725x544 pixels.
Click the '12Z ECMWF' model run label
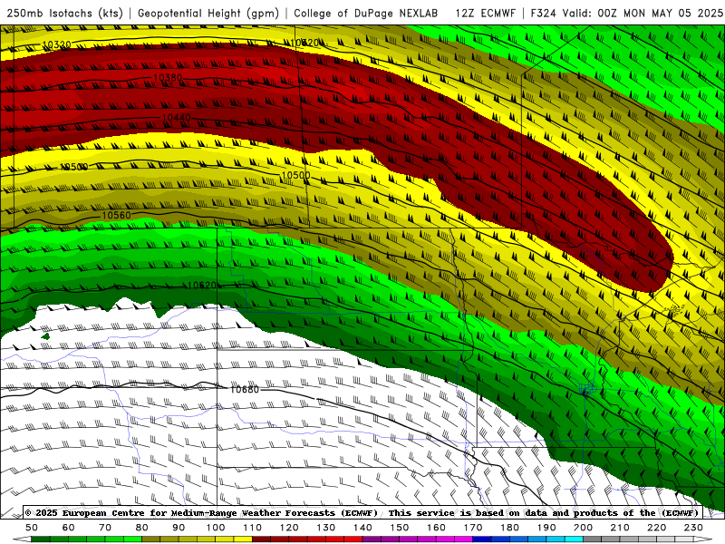coord(486,13)
